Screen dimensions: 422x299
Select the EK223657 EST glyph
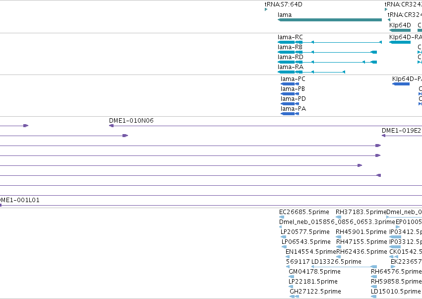393,267
